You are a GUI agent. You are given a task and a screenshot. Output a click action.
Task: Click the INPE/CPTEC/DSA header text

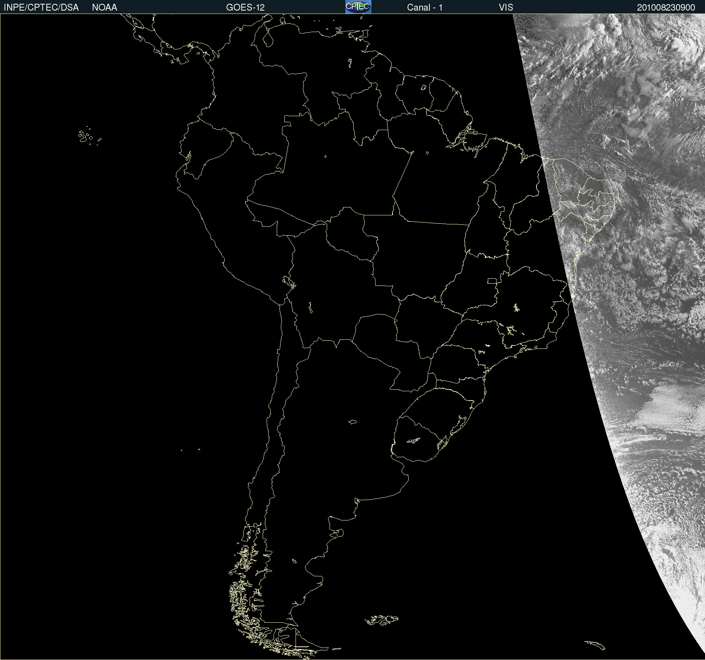coord(41,8)
